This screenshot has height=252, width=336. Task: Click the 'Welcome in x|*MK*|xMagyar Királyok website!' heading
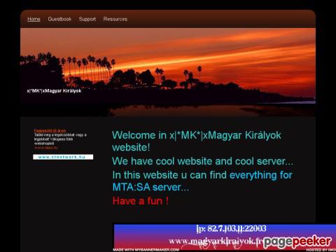tap(197, 141)
